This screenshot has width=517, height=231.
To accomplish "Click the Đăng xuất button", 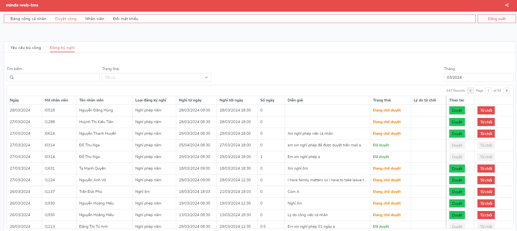I will (x=496, y=19).
